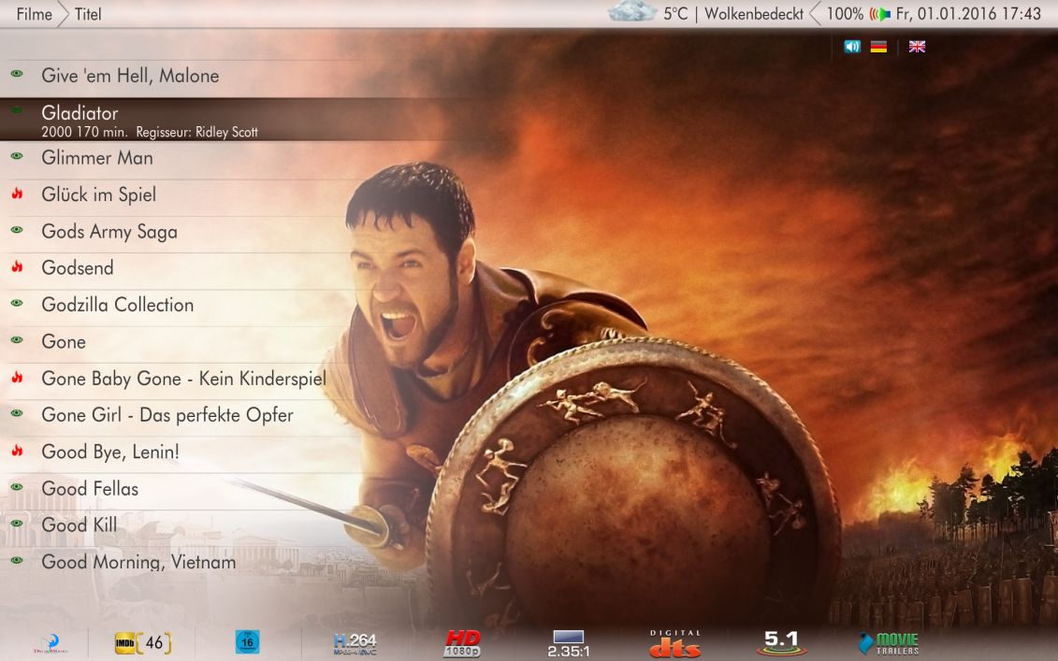Toggle watched eye for Godzilla Collection
The height and width of the screenshot is (661, 1058).
pos(17,303)
